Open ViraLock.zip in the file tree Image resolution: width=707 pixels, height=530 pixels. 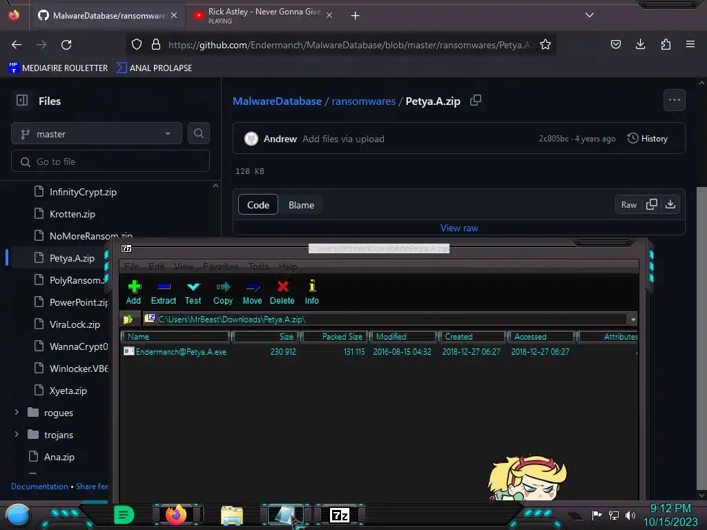tap(75, 324)
